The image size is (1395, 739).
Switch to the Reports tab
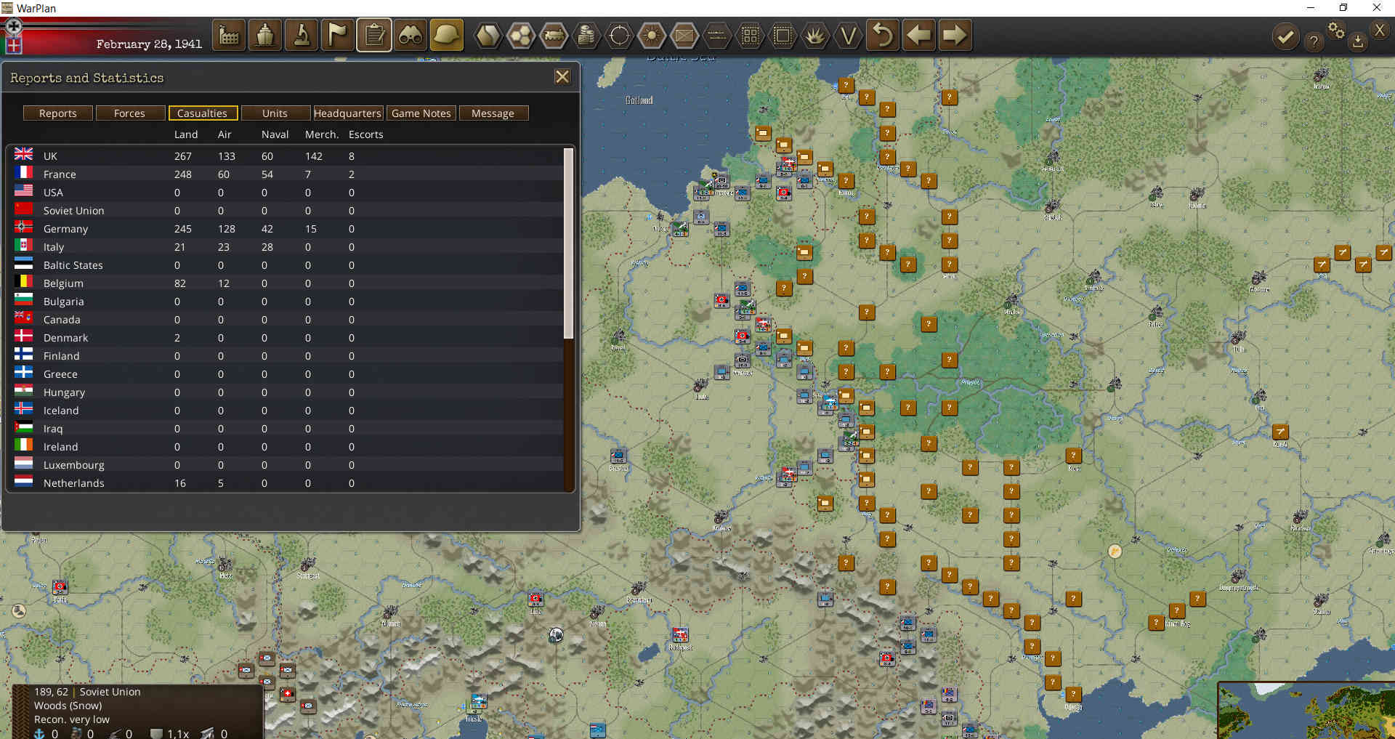(x=58, y=113)
